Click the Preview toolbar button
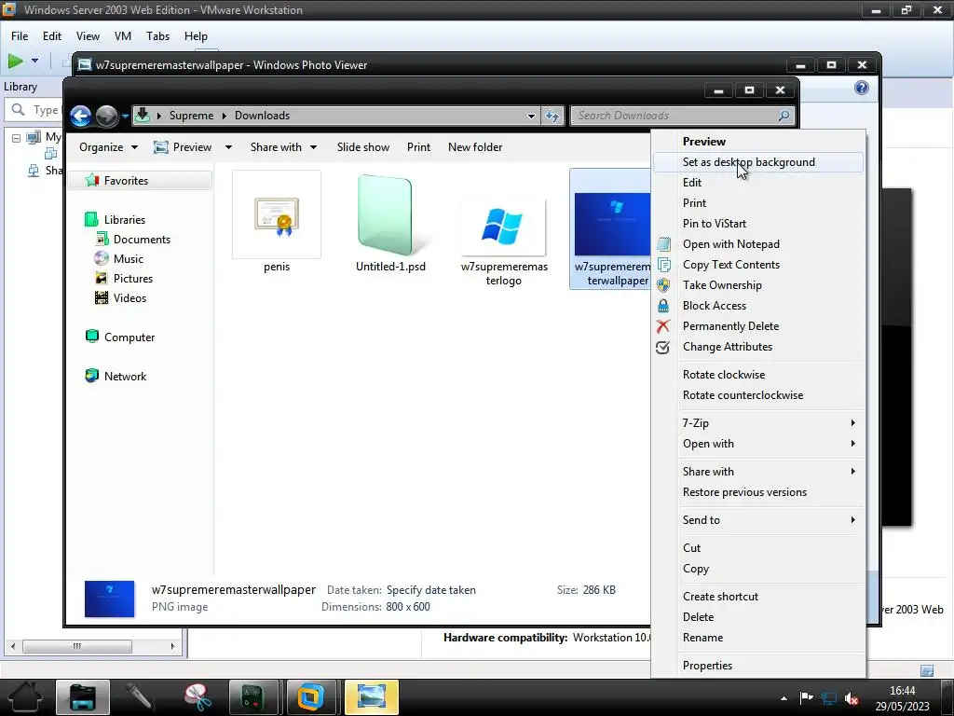The height and width of the screenshot is (716, 954). [x=184, y=147]
